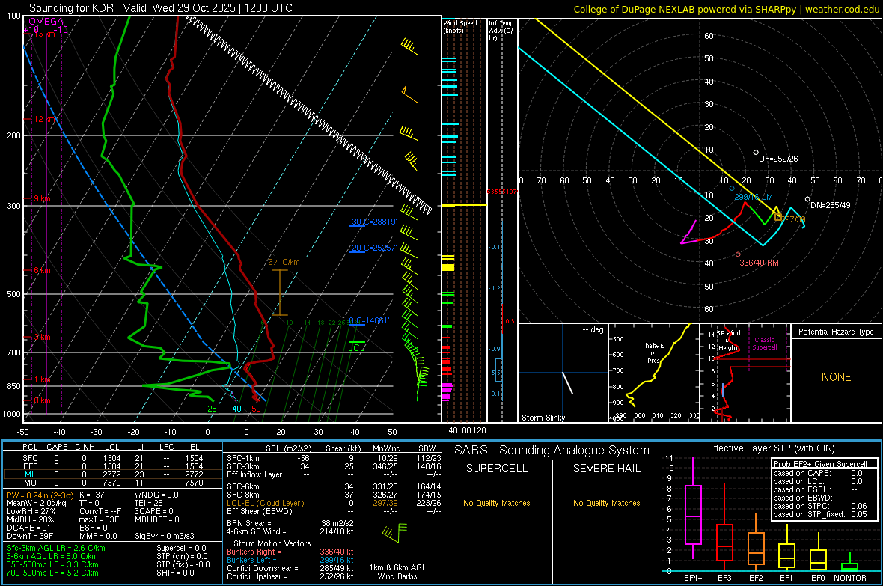Image resolution: width=883 pixels, height=586 pixels.
Task: Click the 'MU' parcel row label
Action: coord(30,483)
